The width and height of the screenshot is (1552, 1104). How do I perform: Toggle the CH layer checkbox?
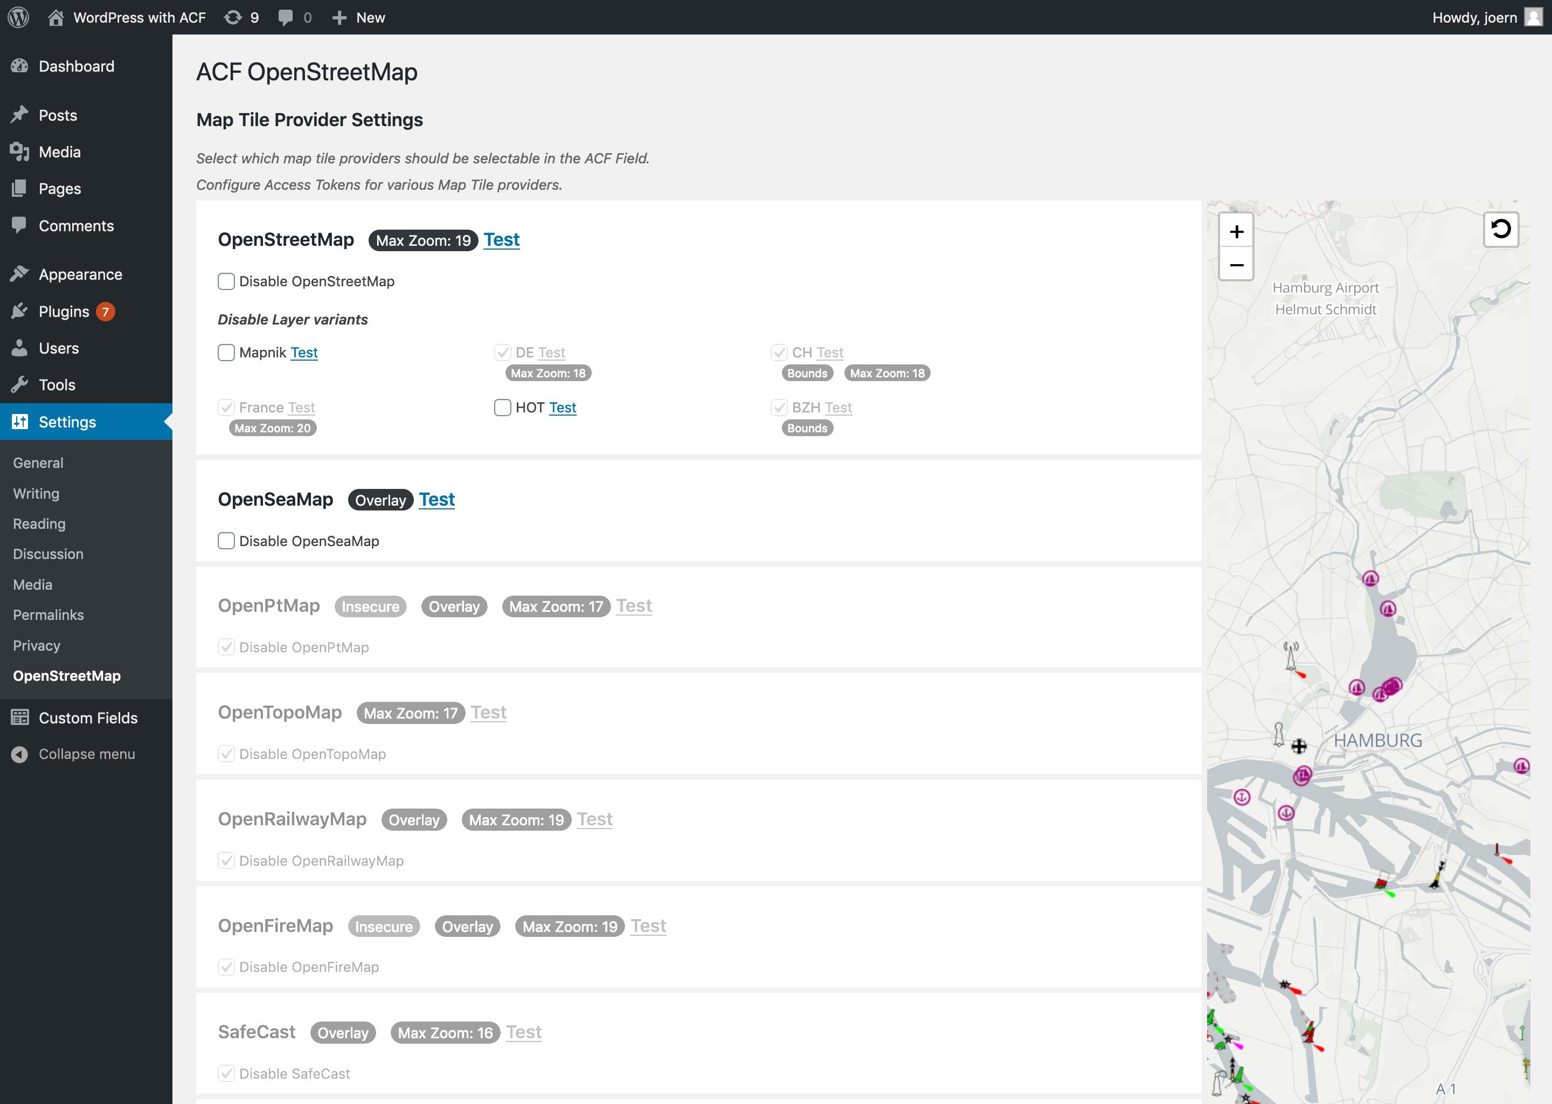click(x=779, y=352)
